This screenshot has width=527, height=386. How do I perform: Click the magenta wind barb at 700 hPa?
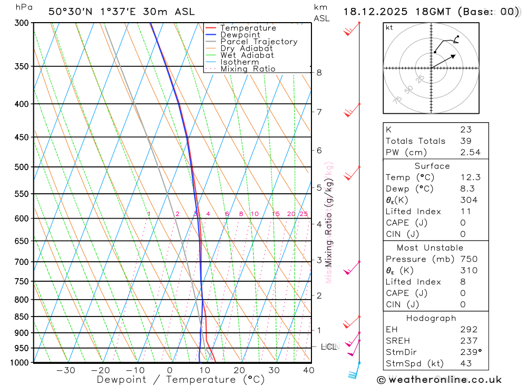(352, 268)
